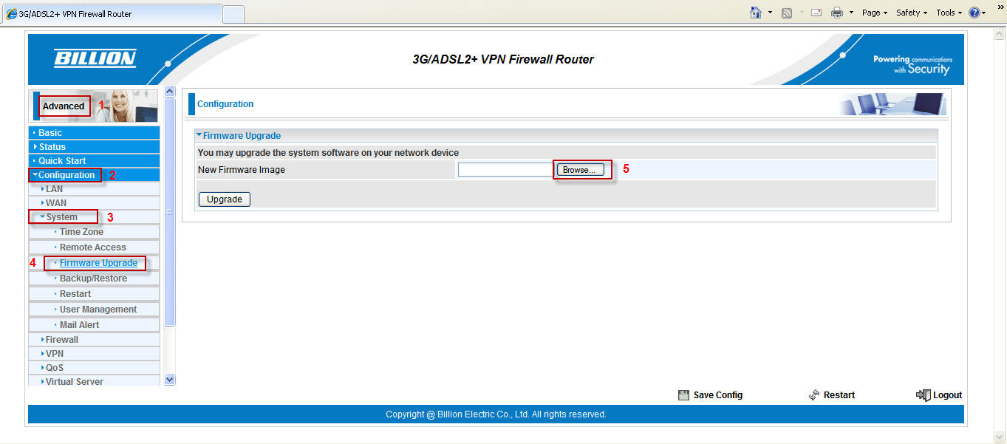Expand the QoS submenu
The height and width of the screenshot is (444, 1007).
[95, 368]
